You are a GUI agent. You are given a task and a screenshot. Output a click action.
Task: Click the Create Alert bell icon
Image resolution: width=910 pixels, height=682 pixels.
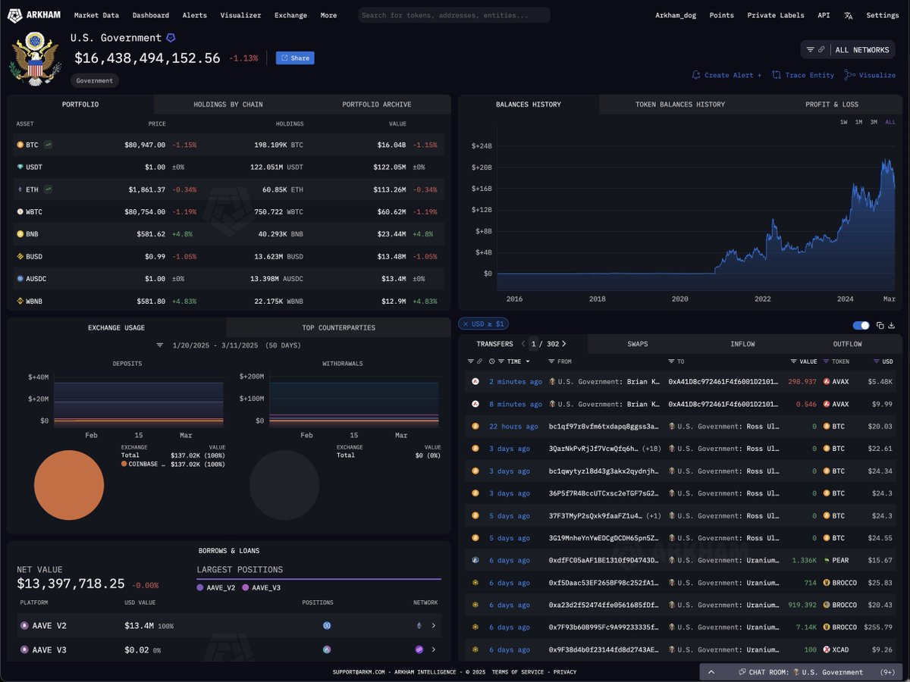pos(696,75)
